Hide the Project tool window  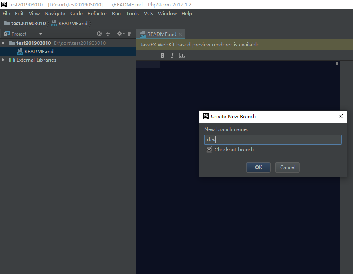(x=131, y=34)
